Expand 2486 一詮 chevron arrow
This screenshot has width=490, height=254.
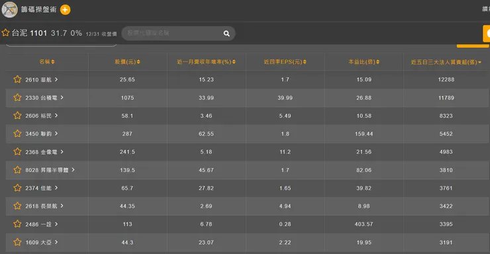pyautogui.click(x=56, y=224)
